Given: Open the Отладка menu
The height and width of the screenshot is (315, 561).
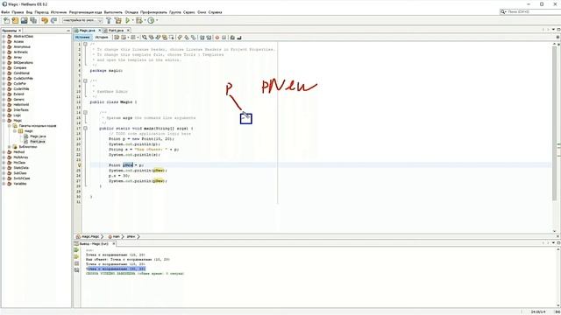Looking at the screenshot, I should 131,12.
